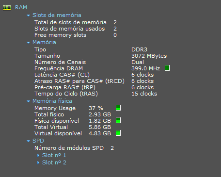Screen dimensions: 221x177
Task: Click the graph icon beside Física disponível
Action: click(118, 120)
